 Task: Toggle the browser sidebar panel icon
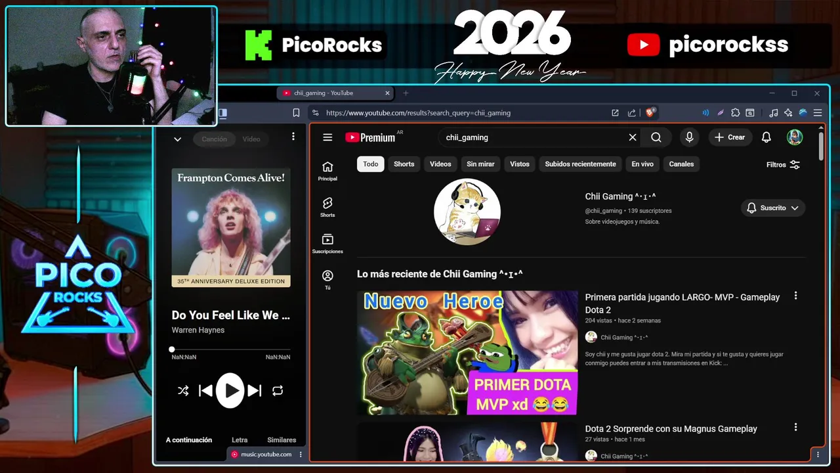222,112
